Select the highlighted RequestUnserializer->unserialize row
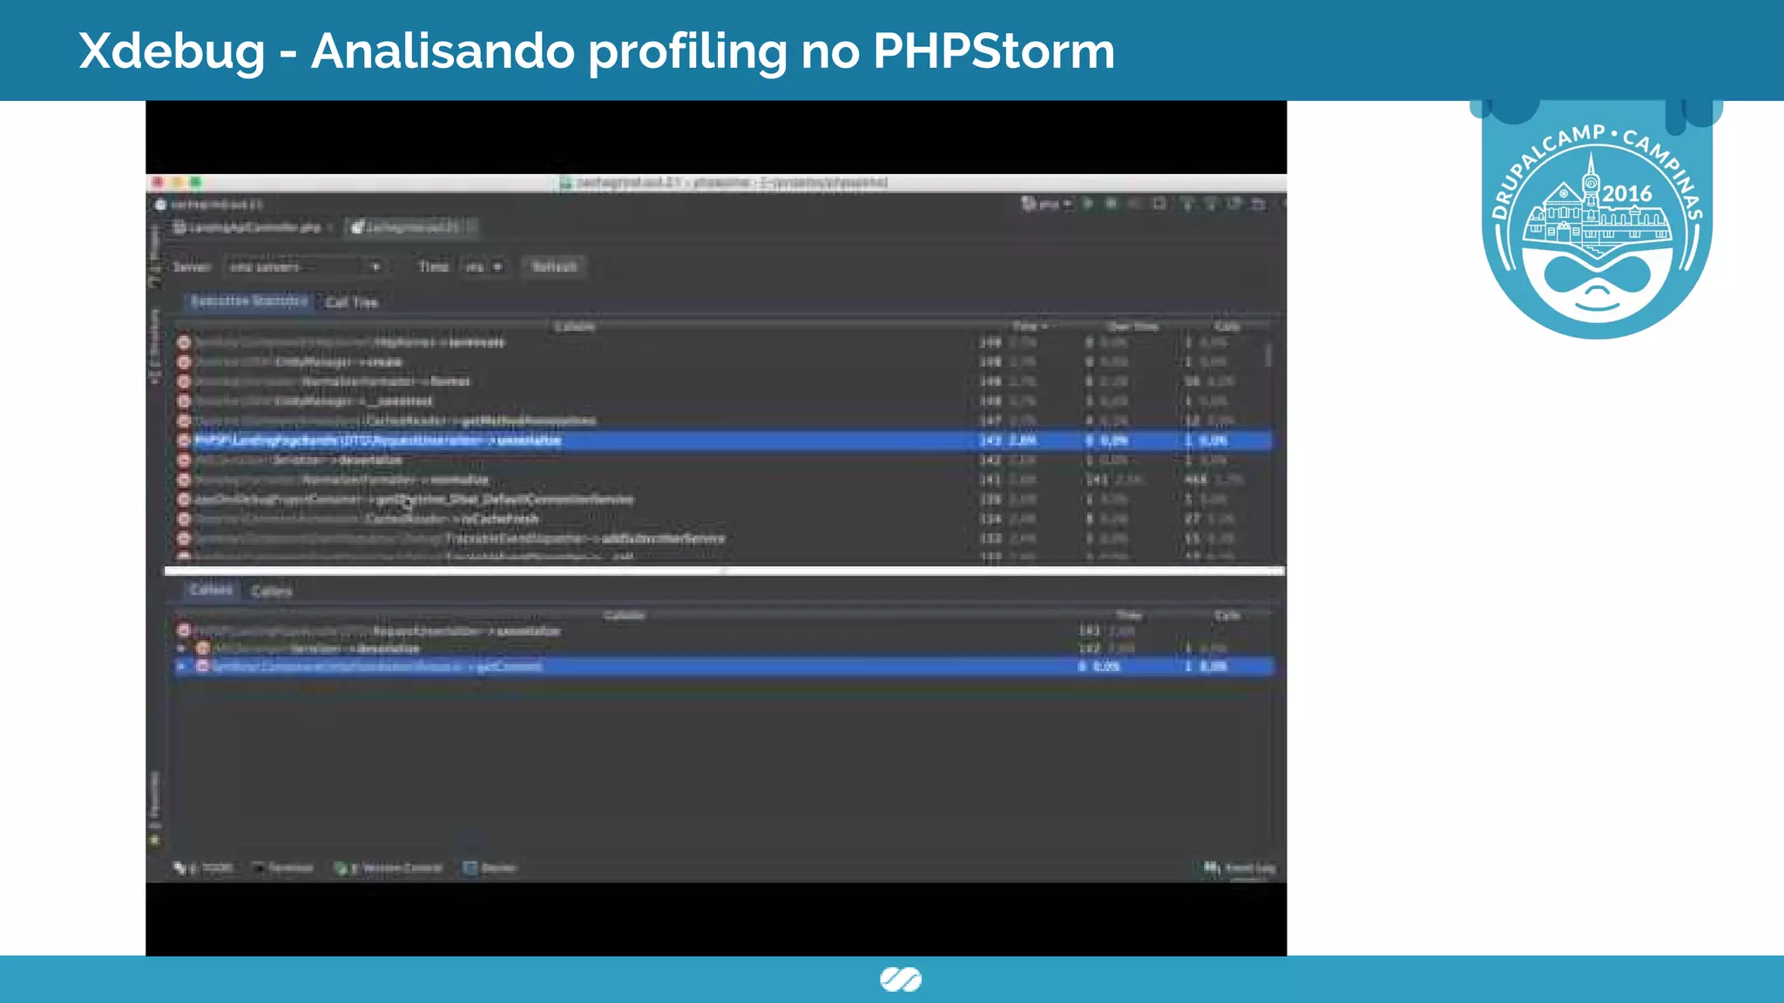Screen dimensions: 1784x1003 [x=723, y=441]
